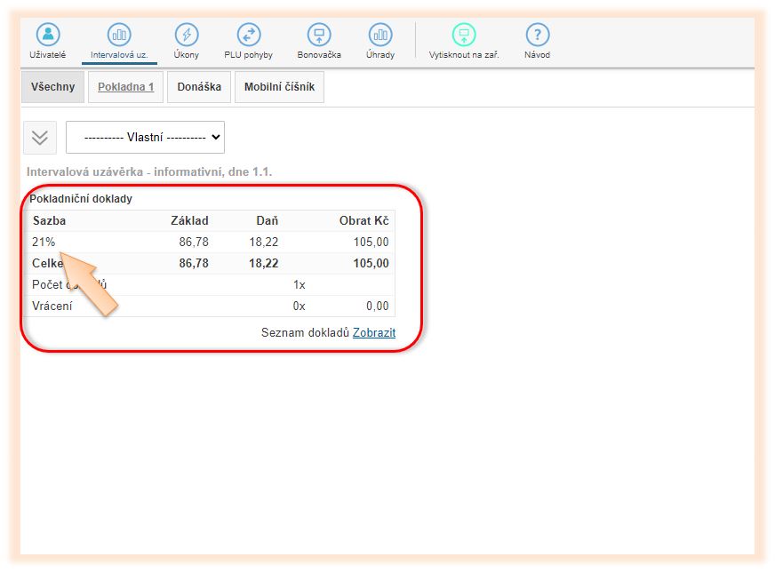
Task: Switch to the Pokladna 1 tab
Action: [x=125, y=87]
